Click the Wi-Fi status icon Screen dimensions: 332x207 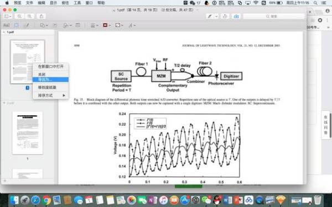pyautogui.click(x=256, y=3)
